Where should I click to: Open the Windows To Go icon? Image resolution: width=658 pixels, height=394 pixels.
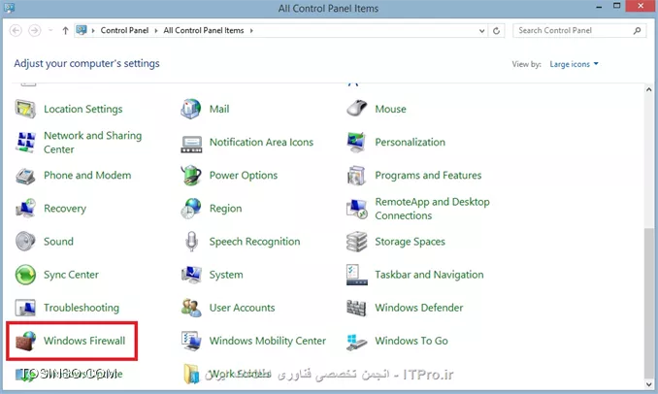pos(357,342)
